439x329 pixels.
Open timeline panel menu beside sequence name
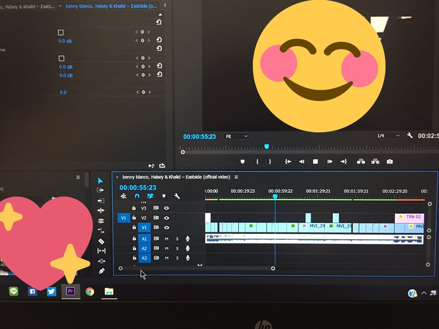click(x=236, y=177)
